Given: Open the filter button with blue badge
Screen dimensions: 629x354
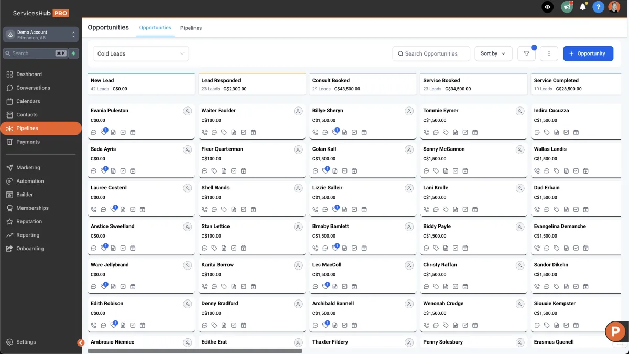Looking at the screenshot, I should coord(527,53).
